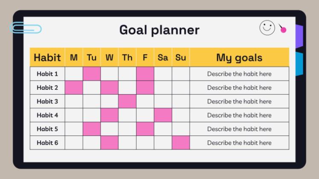Screen dimensions: 319x179
Task: Select the pink pushpin icon
Action: coord(283,29)
